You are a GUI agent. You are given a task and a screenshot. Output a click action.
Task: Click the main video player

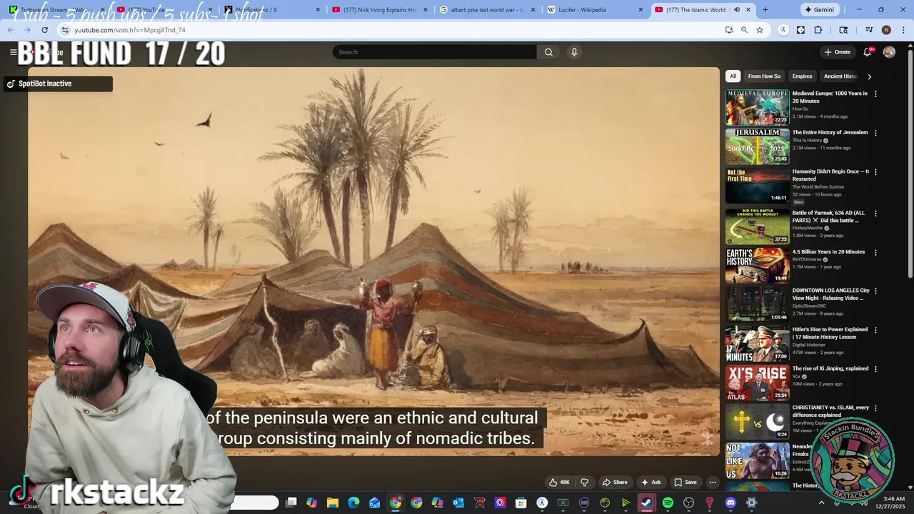[x=373, y=261]
